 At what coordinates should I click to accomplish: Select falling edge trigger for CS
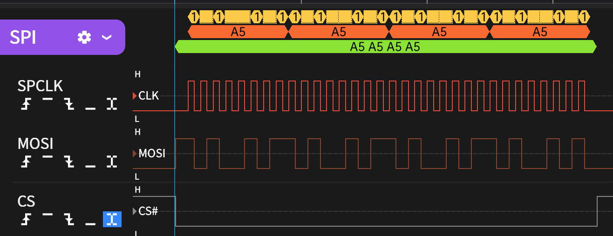pos(69,219)
